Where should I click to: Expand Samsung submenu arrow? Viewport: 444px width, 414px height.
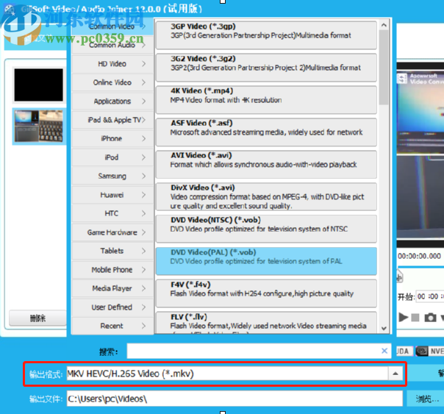point(143,176)
